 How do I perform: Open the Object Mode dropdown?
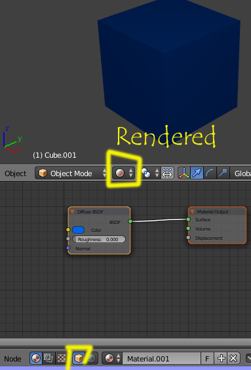(x=71, y=173)
